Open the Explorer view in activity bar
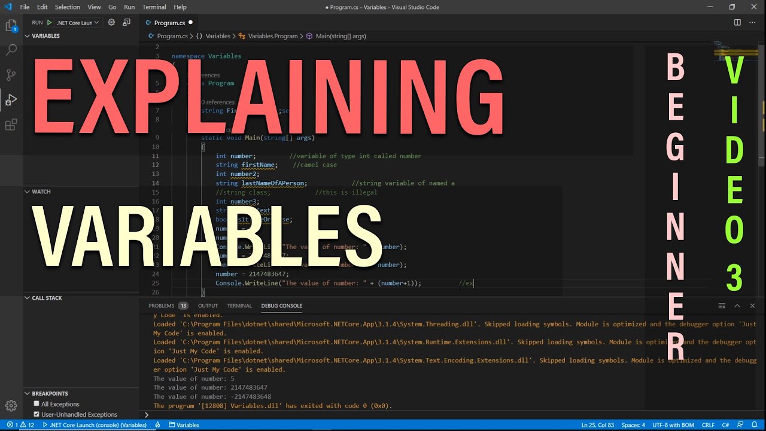766x431 pixels. click(x=11, y=26)
